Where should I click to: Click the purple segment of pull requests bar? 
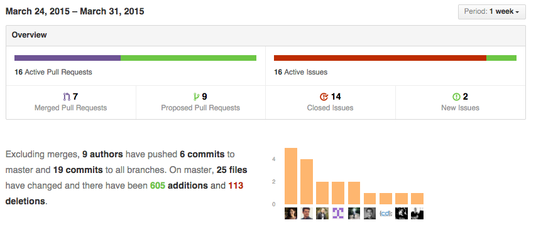(67, 58)
